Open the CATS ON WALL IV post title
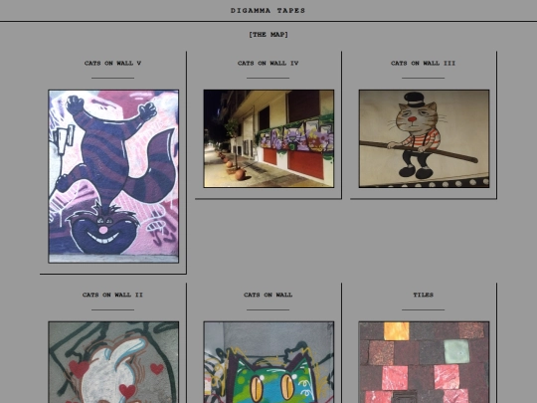The image size is (537, 403). (x=268, y=63)
